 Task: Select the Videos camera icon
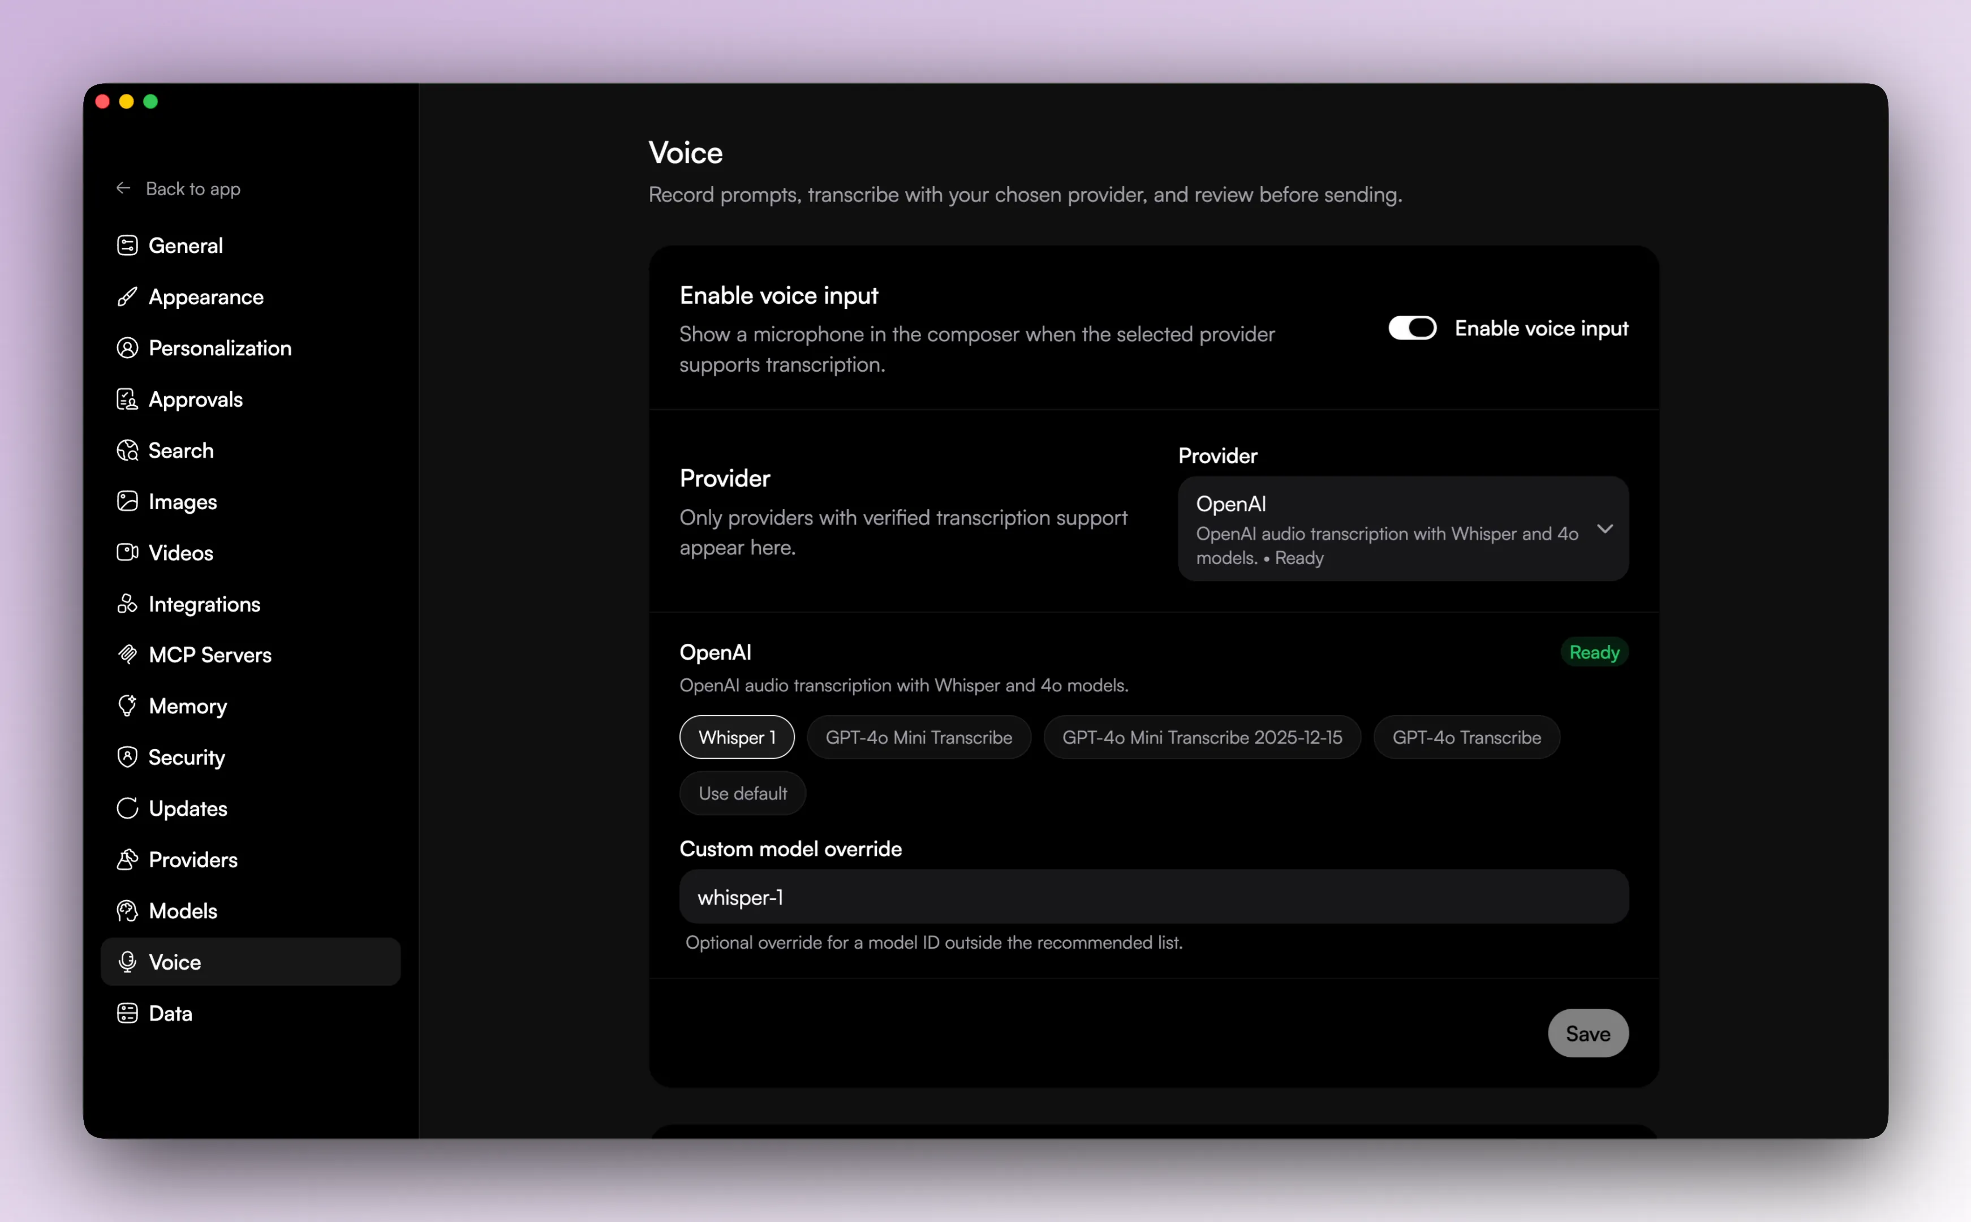tap(128, 553)
